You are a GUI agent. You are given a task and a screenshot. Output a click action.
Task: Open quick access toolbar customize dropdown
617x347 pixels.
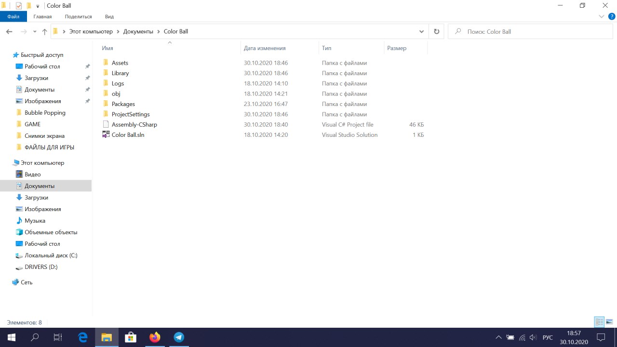(38, 6)
